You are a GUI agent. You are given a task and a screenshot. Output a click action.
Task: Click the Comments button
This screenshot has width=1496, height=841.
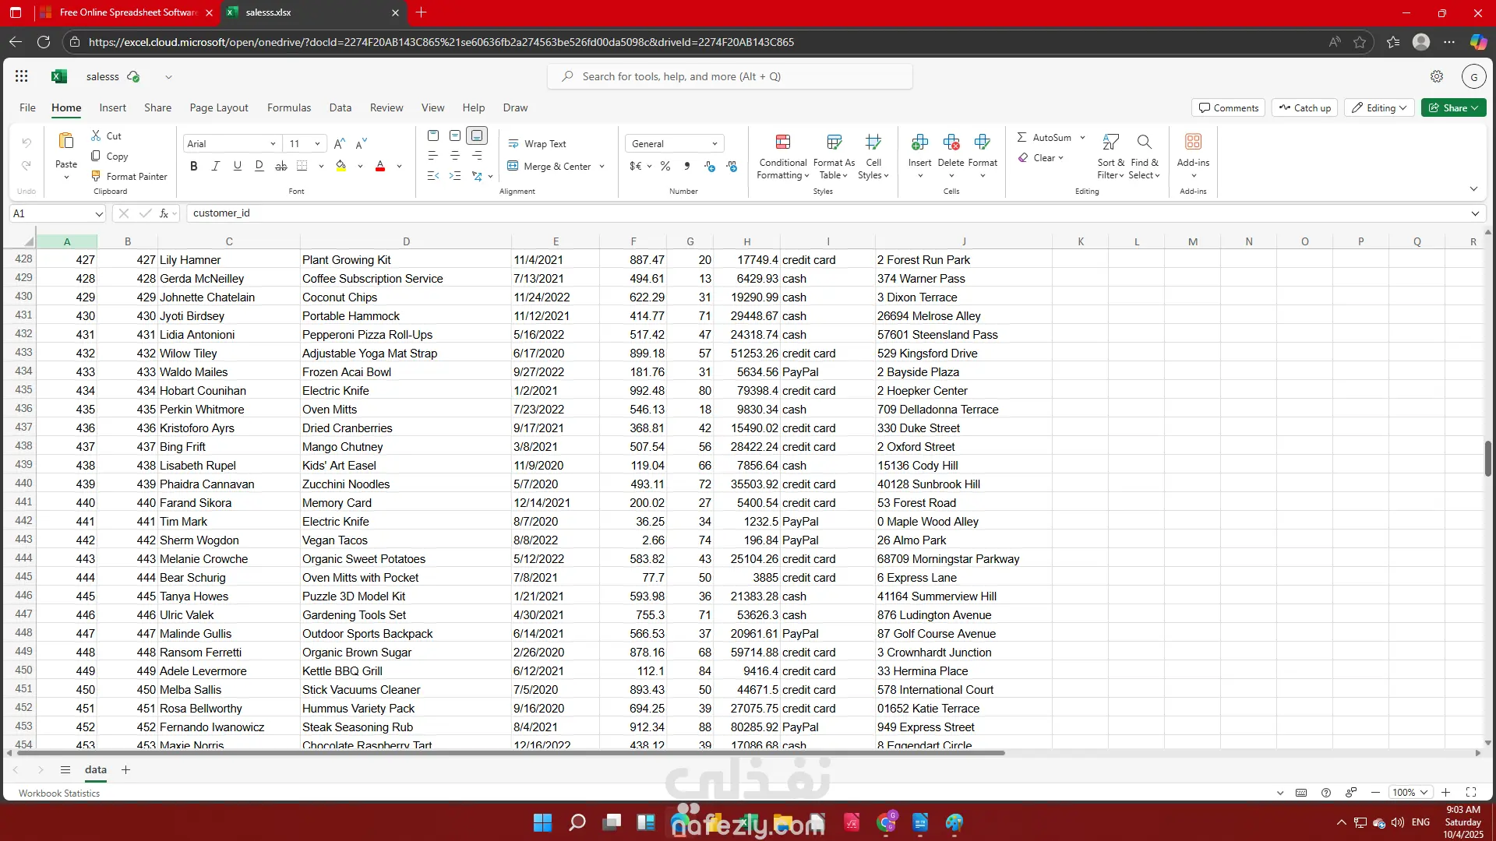(1228, 107)
